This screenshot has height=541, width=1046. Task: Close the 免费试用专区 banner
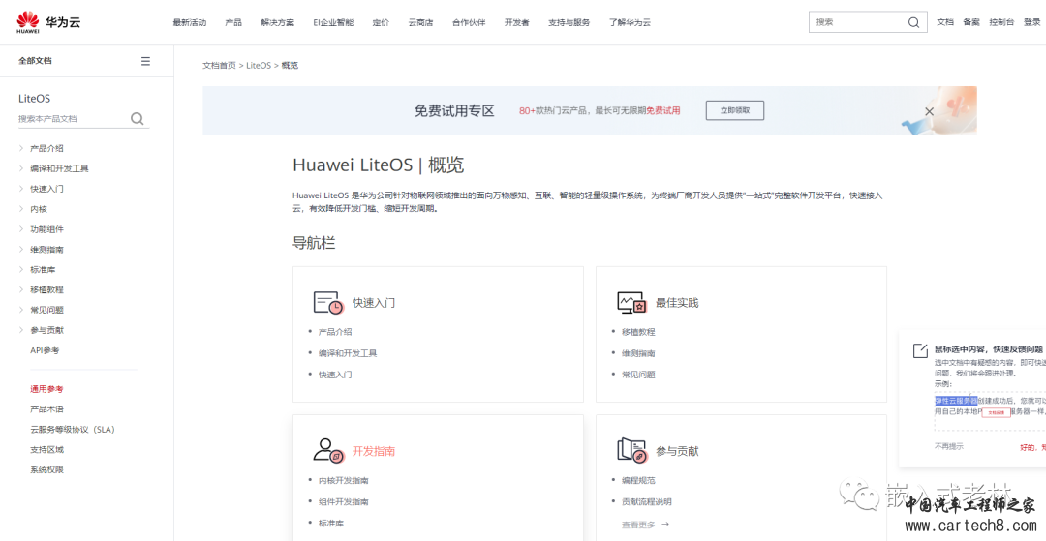click(929, 111)
